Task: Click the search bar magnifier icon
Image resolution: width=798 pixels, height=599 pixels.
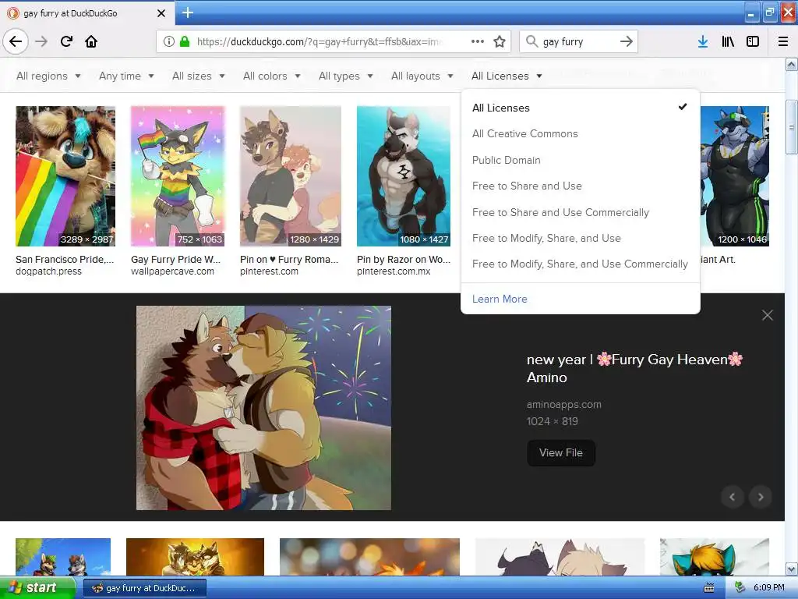Action: coord(531,41)
